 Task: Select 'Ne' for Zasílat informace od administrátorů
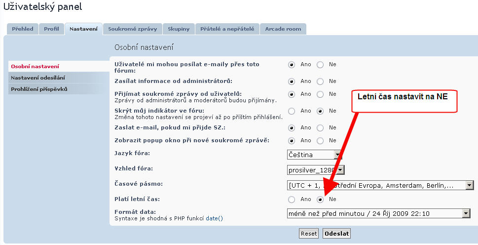[x=320, y=82]
